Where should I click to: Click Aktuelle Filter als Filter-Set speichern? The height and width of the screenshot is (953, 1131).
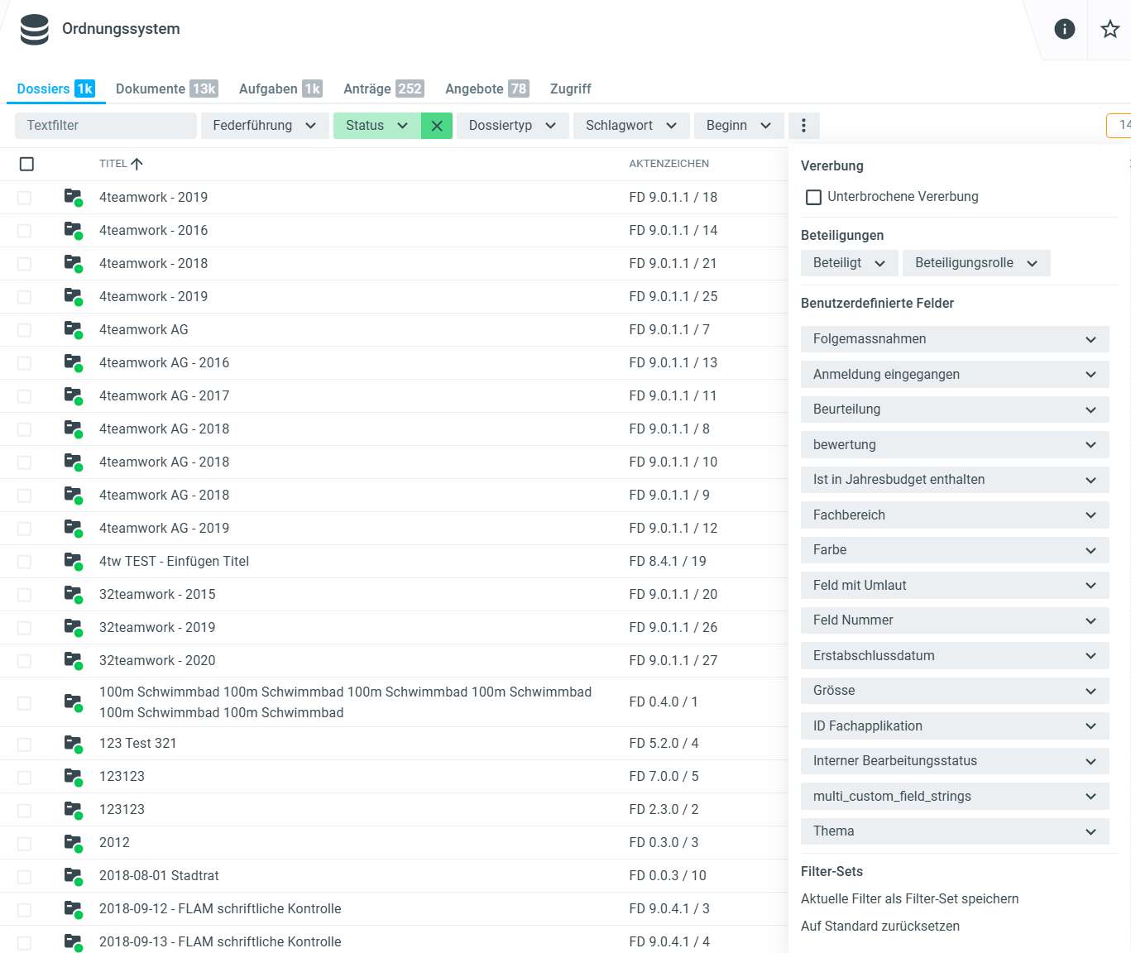click(x=909, y=899)
